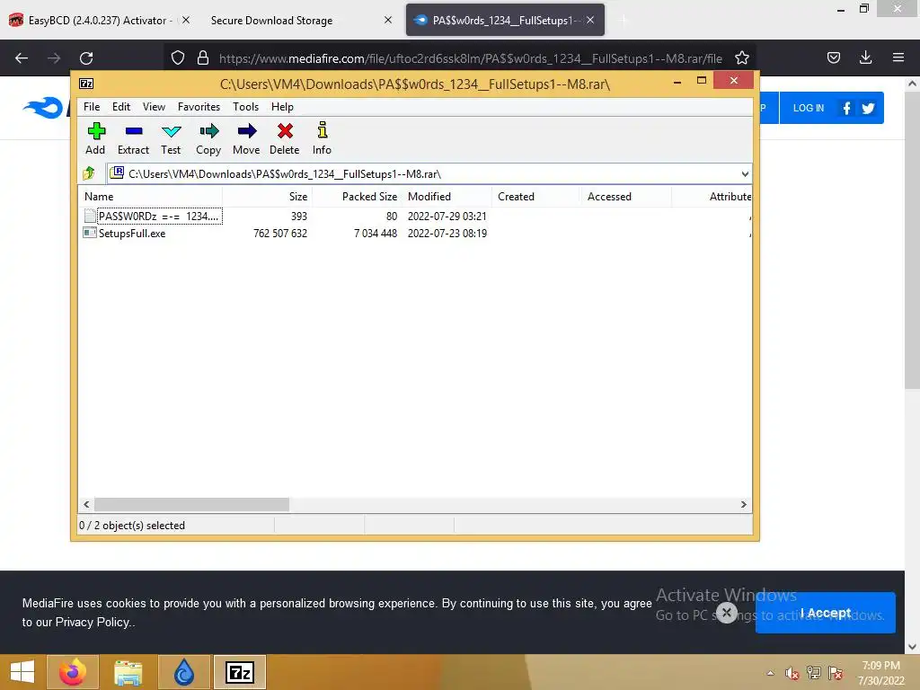Image resolution: width=920 pixels, height=690 pixels.
Task: Click the file list scroll right arrow
Action: [743, 504]
